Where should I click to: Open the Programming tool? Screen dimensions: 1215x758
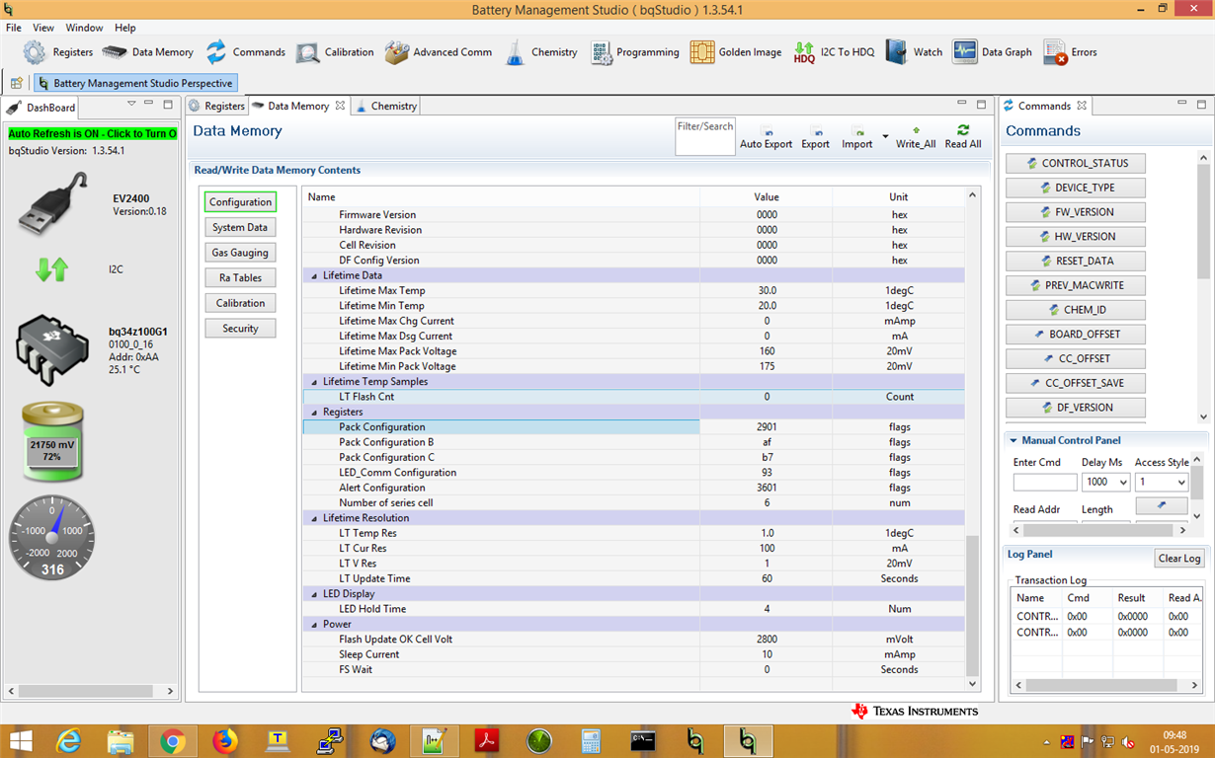(602, 52)
